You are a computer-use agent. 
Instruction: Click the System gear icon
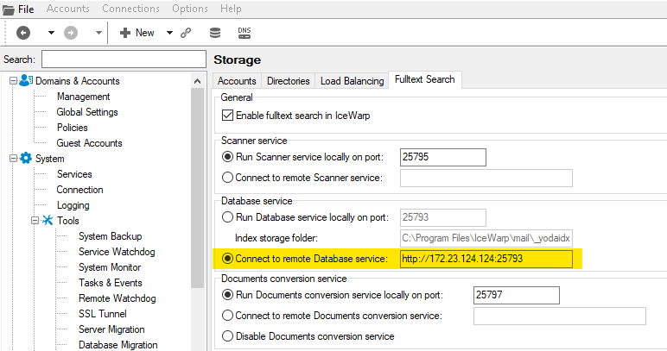click(26, 158)
